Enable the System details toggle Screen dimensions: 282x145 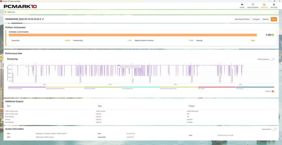(x=274, y=129)
